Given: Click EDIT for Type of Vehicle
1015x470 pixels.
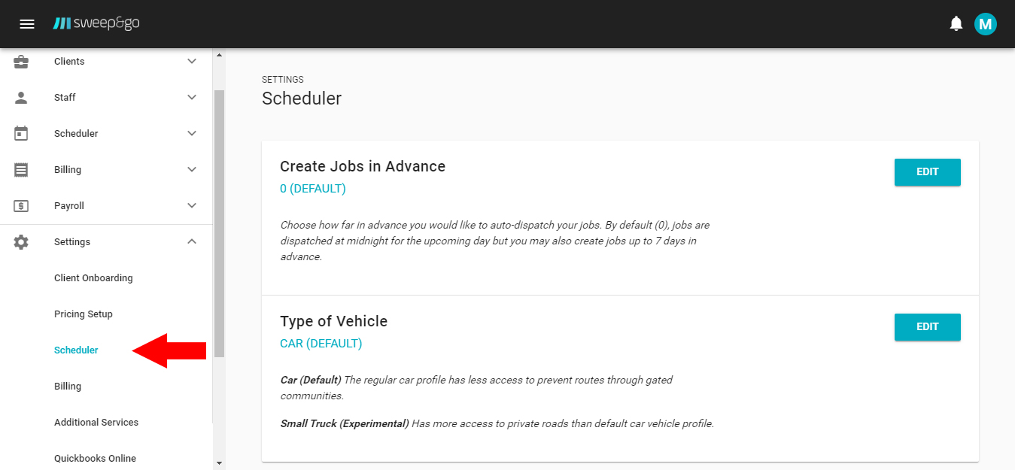Looking at the screenshot, I should [927, 326].
